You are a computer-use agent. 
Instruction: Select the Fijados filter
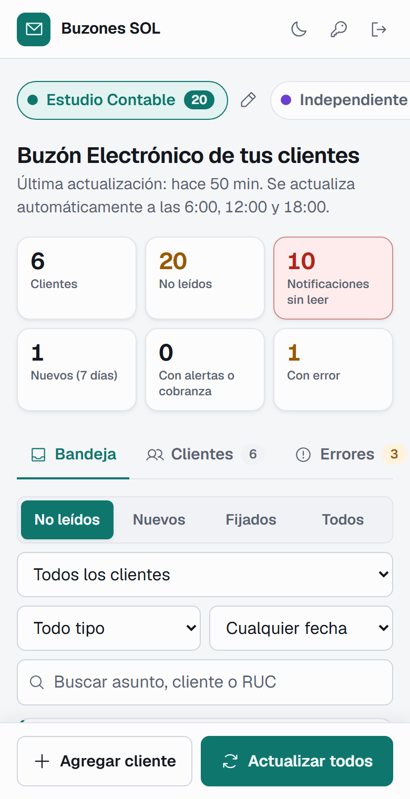coord(251,520)
